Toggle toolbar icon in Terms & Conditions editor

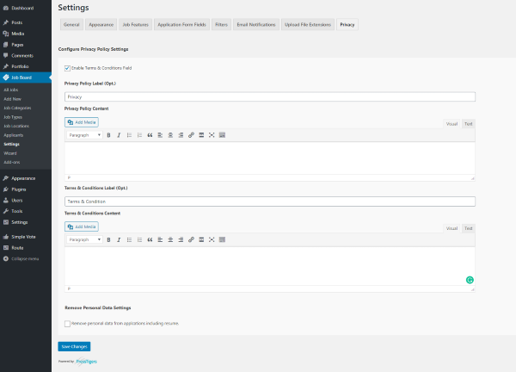(x=222, y=239)
